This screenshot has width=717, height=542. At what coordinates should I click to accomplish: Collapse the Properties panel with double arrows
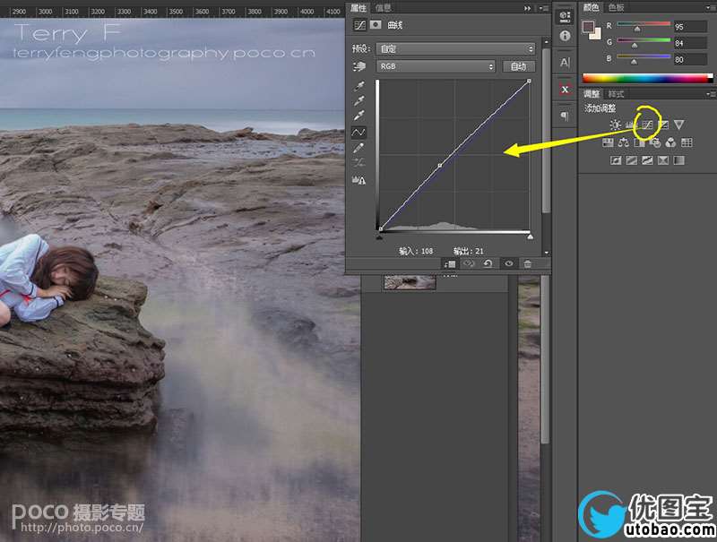[x=528, y=8]
